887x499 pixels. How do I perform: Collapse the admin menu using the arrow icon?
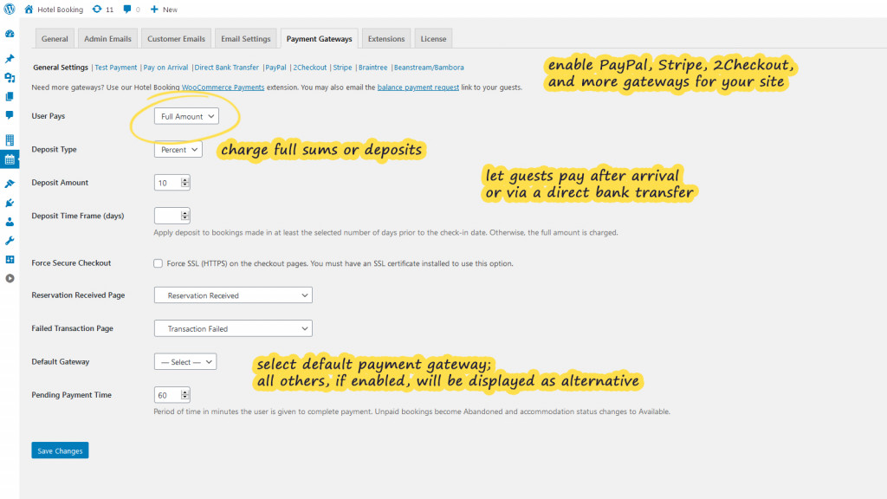tap(10, 279)
